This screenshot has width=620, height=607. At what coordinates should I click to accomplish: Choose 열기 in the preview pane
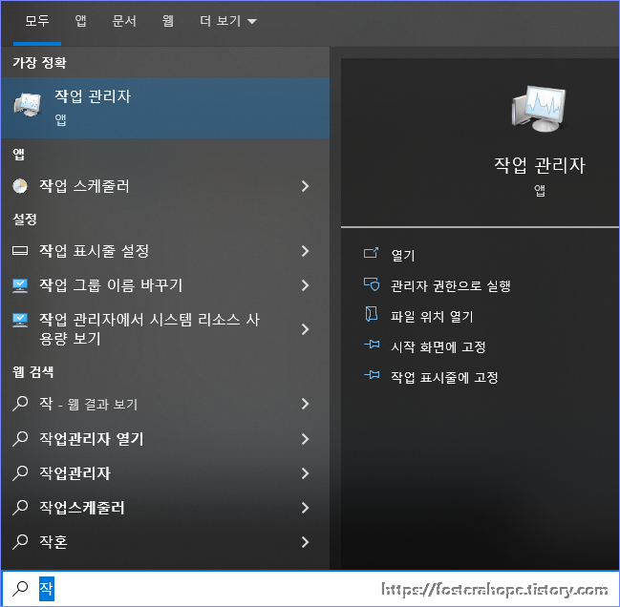pos(402,255)
